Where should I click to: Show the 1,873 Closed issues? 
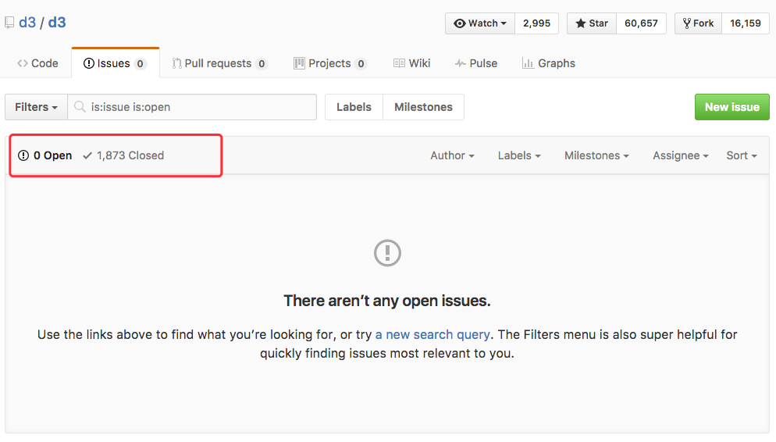[123, 155]
